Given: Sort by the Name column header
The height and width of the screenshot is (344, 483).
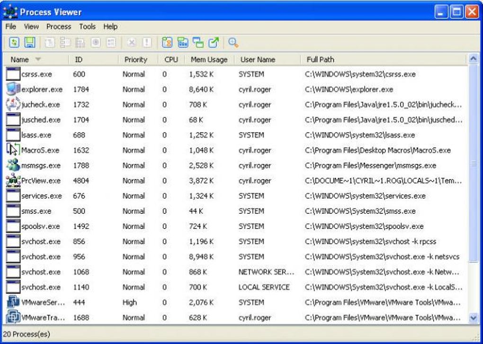Looking at the screenshot, I should (x=36, y=60).
